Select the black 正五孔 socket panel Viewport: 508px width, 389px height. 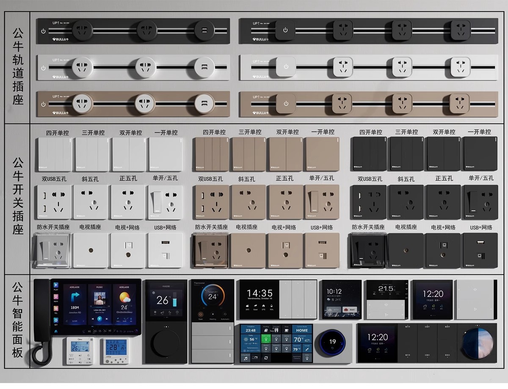click(x=443, y=202)
